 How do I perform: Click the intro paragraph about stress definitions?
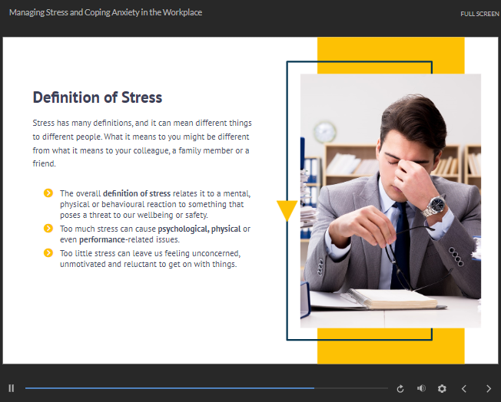click(142, 143)
